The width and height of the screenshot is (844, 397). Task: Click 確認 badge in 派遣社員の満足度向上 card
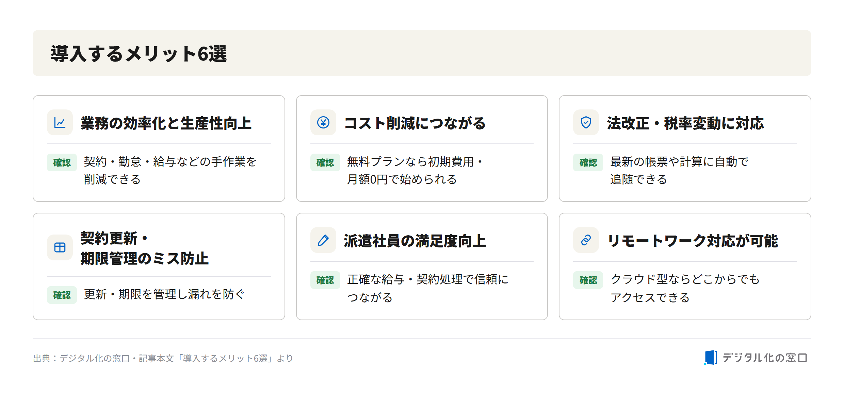coord(325,280)
